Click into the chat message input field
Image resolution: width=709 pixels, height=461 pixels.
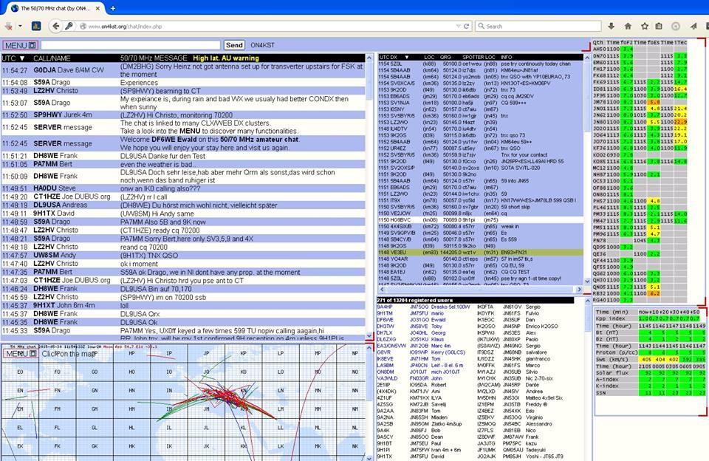tap(131, 45)
